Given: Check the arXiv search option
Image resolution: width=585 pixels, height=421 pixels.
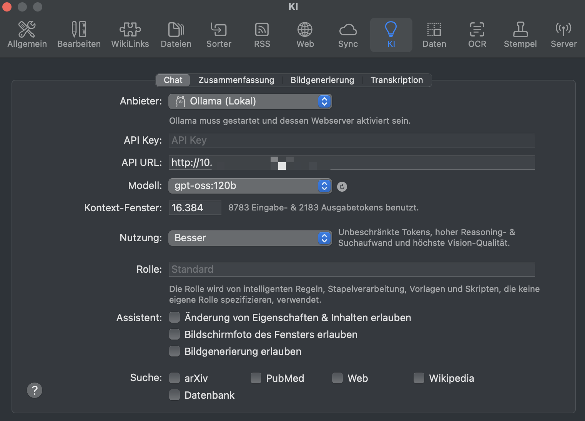Looking at the screenshot, I should click(175, 378).
